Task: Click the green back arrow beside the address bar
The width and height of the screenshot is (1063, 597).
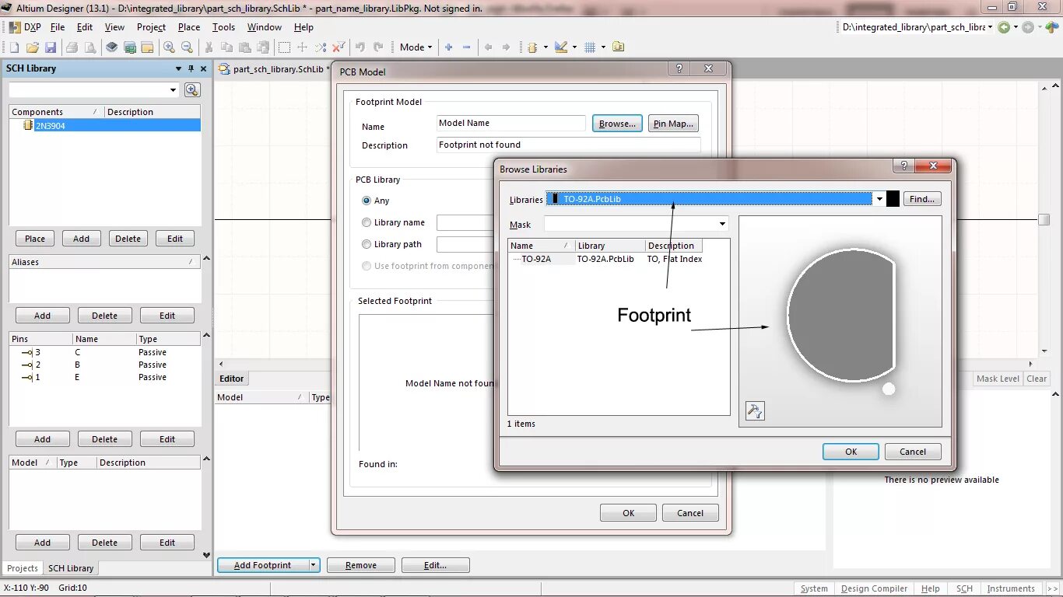Action: 1004,27
